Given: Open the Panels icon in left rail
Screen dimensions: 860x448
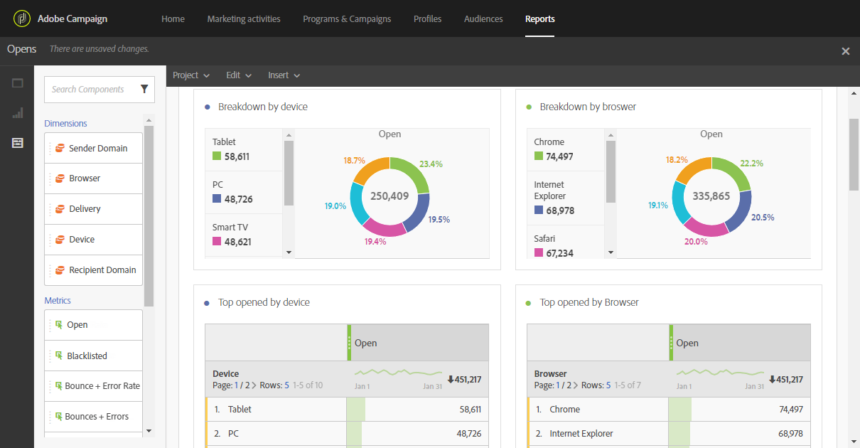Looking at the screenshot, I should tap(18, 82).
